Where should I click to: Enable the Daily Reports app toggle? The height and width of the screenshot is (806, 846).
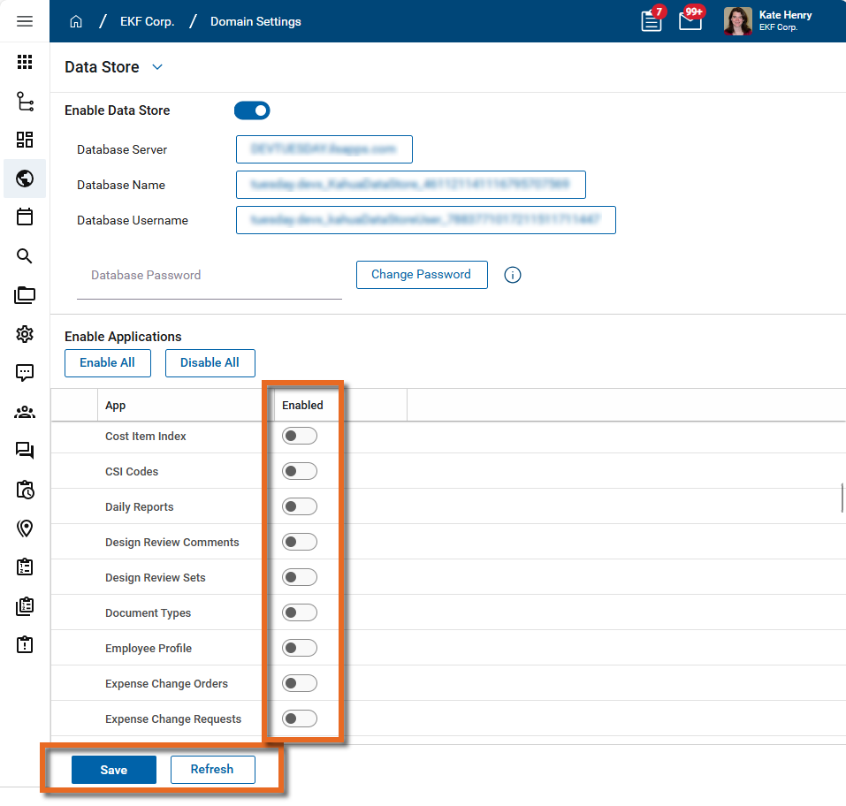click(x=299, y=506)
